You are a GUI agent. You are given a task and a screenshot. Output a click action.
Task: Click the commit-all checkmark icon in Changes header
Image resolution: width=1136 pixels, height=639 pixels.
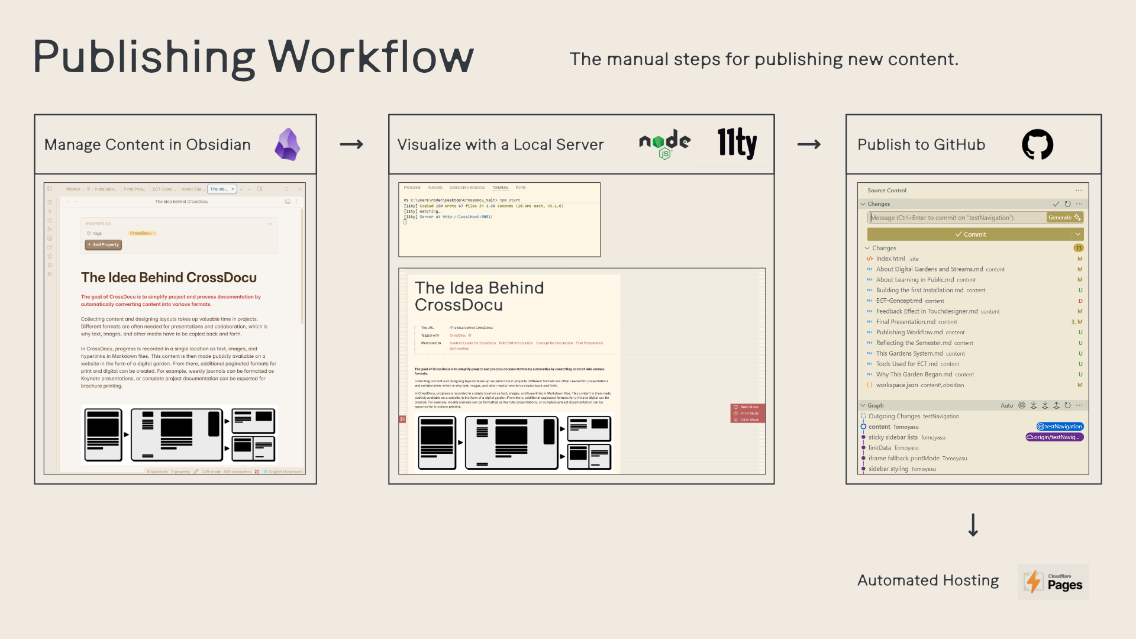point(1056,204)
